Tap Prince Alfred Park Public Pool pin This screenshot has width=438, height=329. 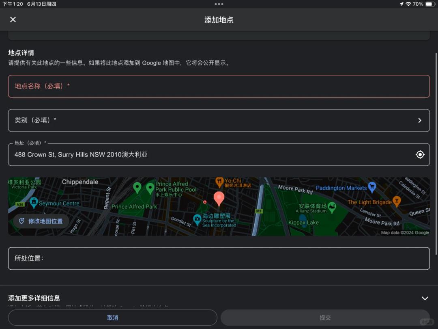[150, 188]
